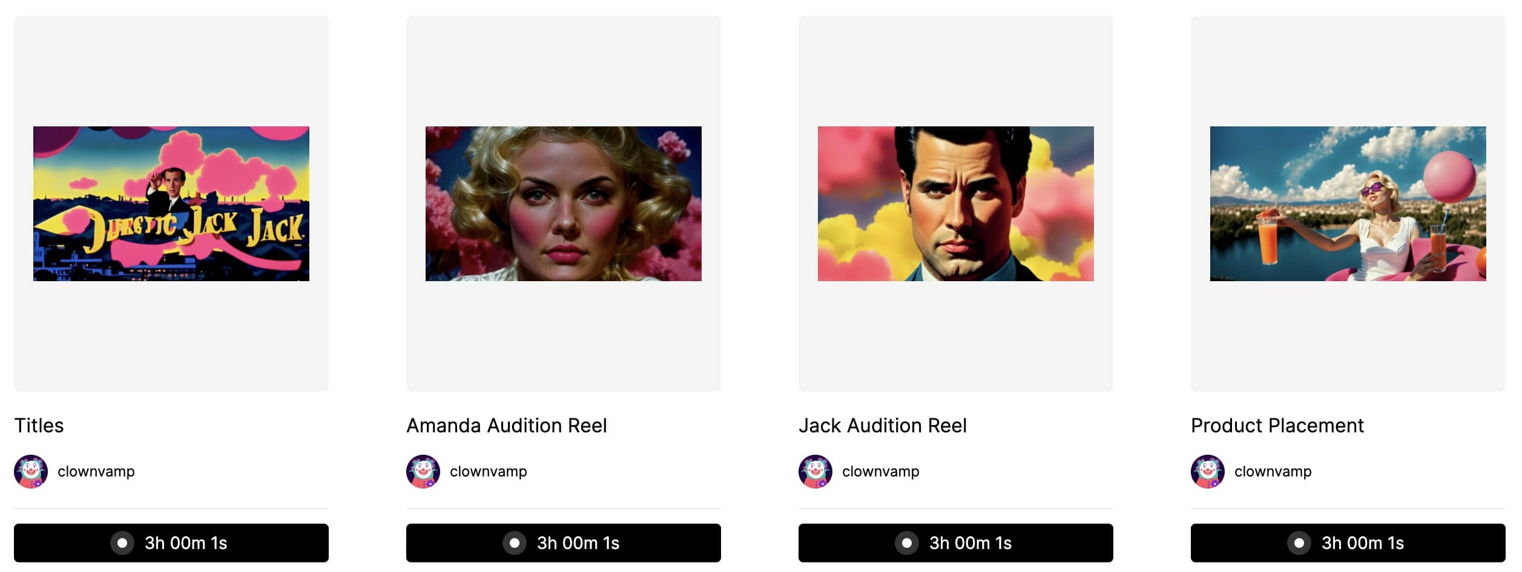Open the Titles artwork thumbnail
This screenshot has height=572, width=1522.
[x=171, y=204]
